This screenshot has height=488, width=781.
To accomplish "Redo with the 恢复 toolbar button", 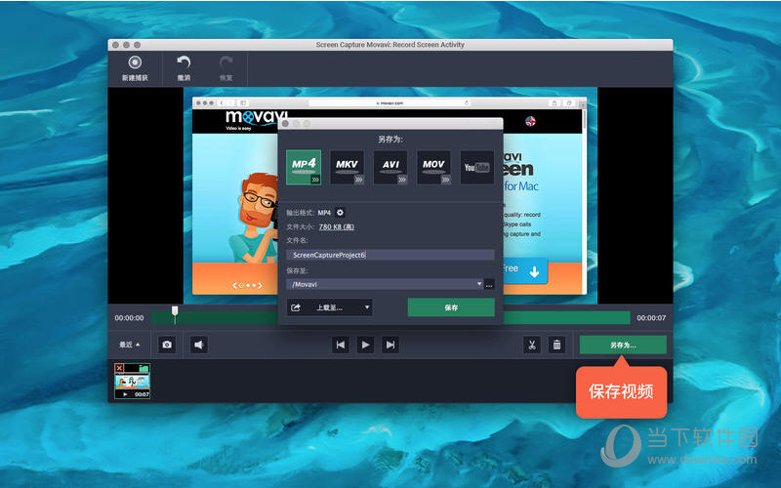I will [x=226, y=68].
